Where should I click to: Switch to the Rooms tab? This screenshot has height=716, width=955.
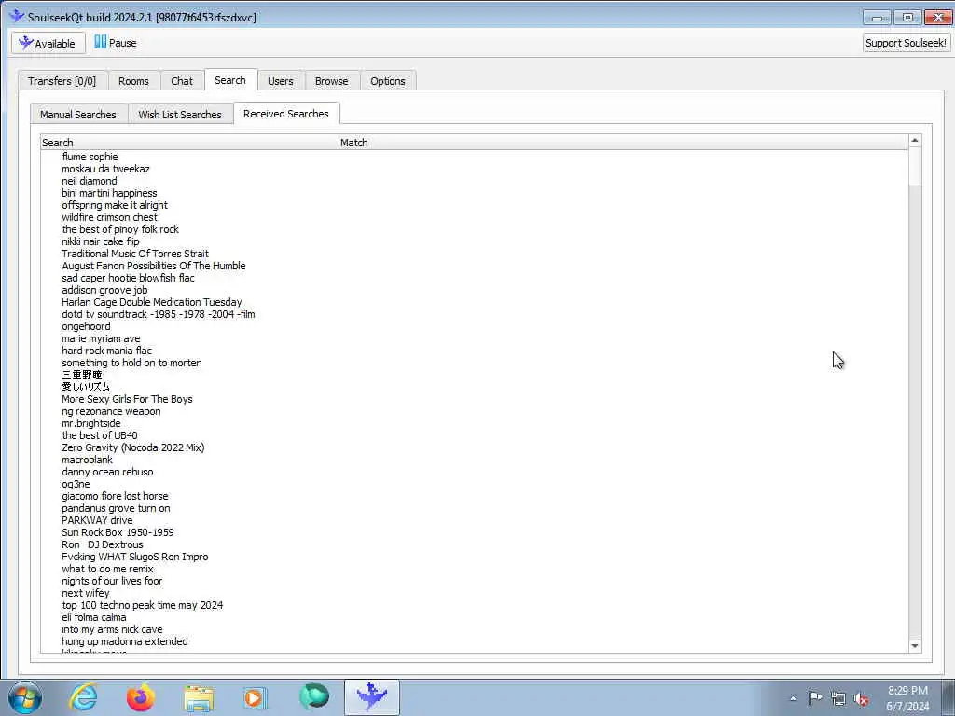[x=133, y=81]
